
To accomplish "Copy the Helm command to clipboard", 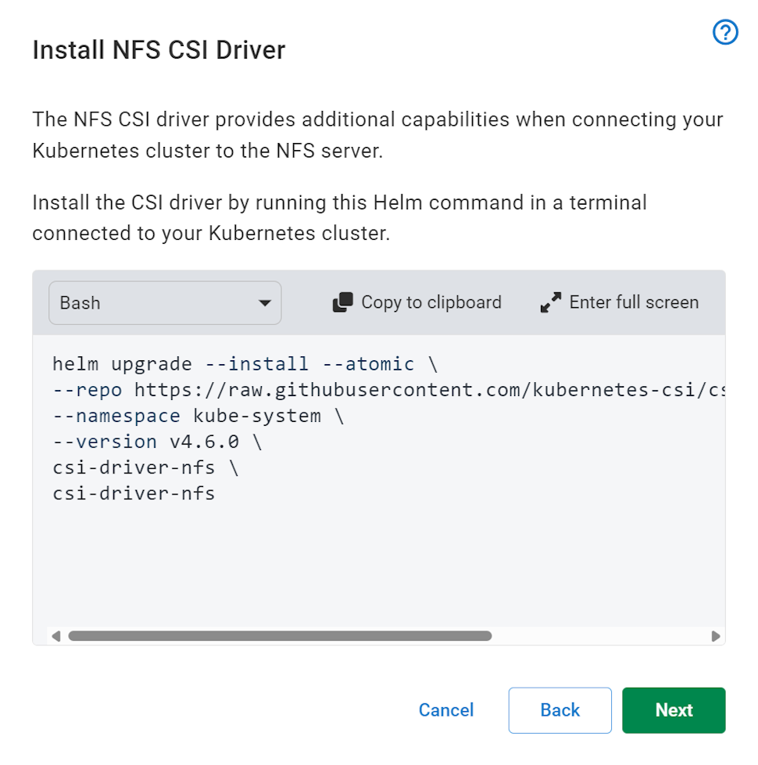I will pyautogui.click(x=417, y=302).
